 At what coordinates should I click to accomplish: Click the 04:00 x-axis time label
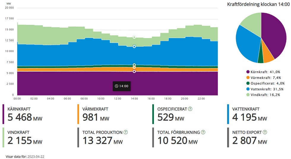50,99
